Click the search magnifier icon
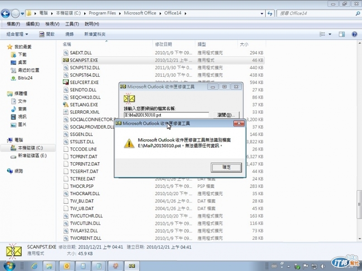 [357, 14]
